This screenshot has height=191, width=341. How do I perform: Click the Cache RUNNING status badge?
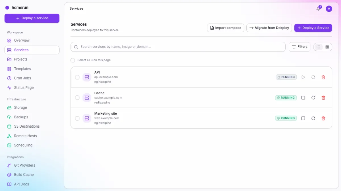pyautogui.click(x=286, y=98)
